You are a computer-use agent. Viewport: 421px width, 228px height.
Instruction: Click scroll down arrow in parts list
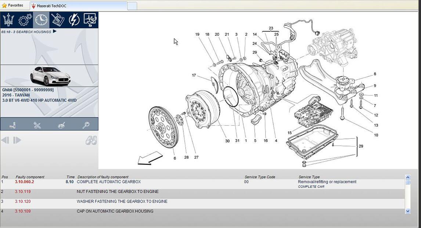pyautogui.click(x=407, y=211)
